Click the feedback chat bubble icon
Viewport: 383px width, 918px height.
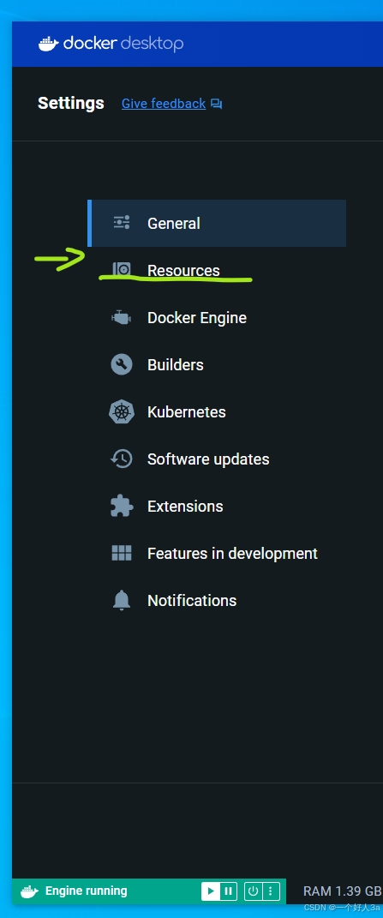(217, 105)
